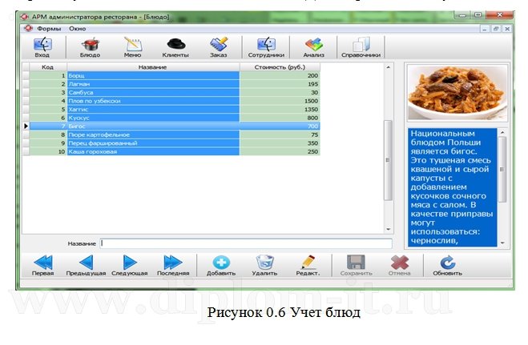This screenshot has height=345, width=528.
Task: Select the Каша гороховая row
Action: pyautogui.click(x=175, y=151)
